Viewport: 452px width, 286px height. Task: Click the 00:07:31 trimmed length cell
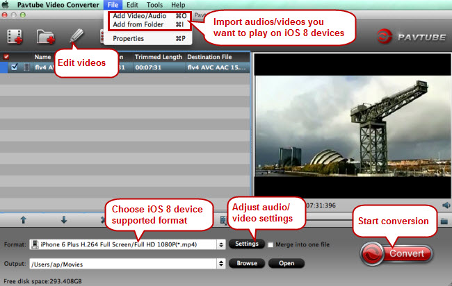pos(148,67)
